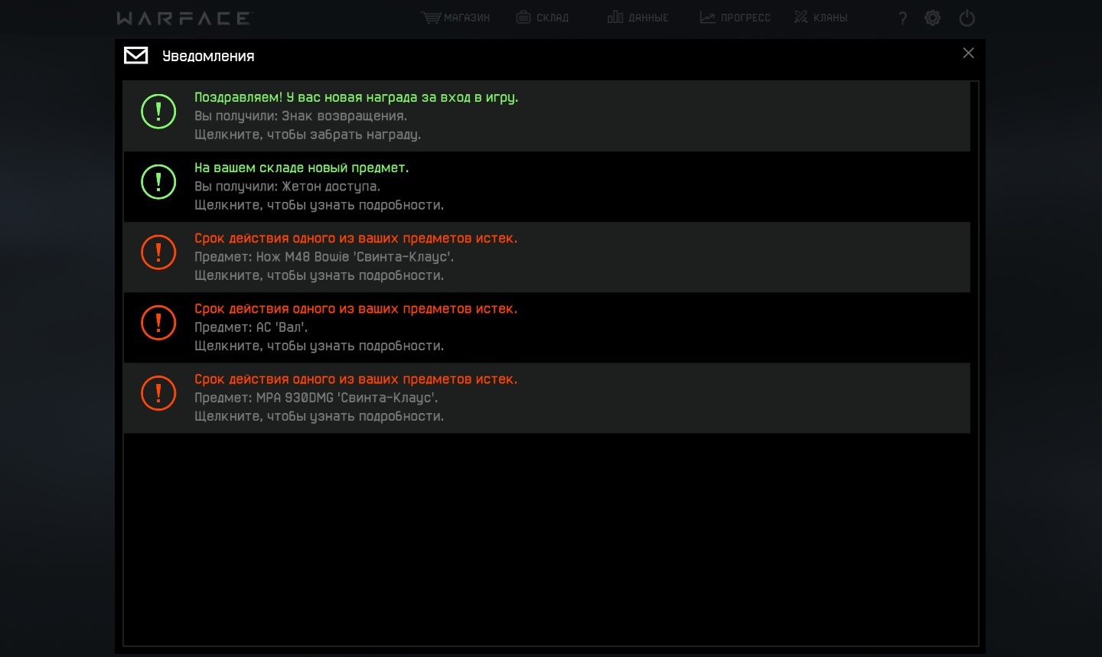Click the power exit icon
This screenshot has height=657, width=1102.
point(967,18)
